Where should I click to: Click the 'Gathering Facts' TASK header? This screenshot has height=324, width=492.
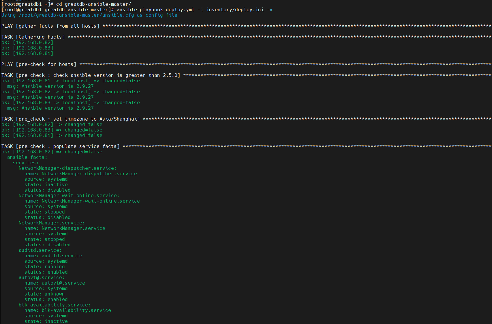click(x=246, y=37)
